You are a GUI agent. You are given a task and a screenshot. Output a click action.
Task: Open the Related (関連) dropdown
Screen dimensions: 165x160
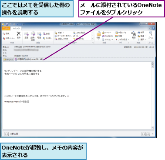tap(141, 36)
